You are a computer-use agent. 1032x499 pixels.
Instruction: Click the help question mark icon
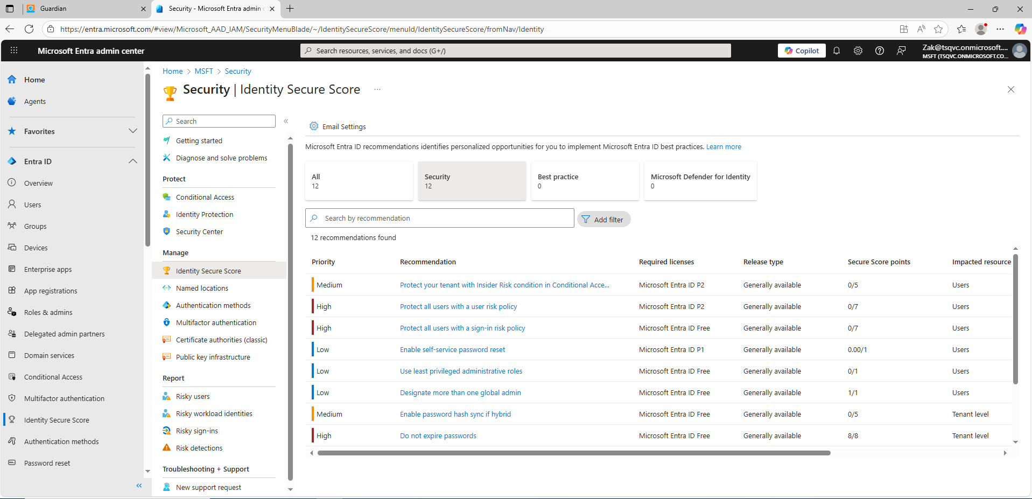click(880, 51)
